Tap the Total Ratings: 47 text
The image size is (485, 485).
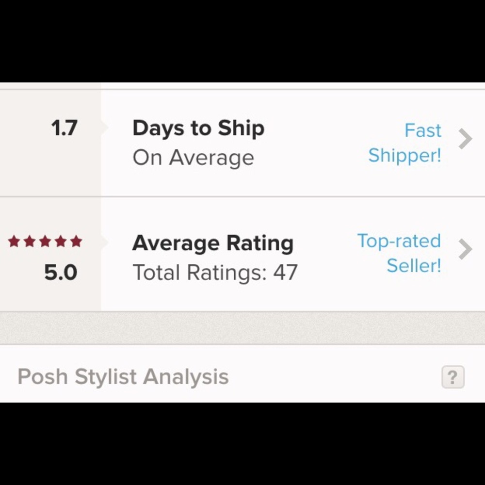point(215,273)
